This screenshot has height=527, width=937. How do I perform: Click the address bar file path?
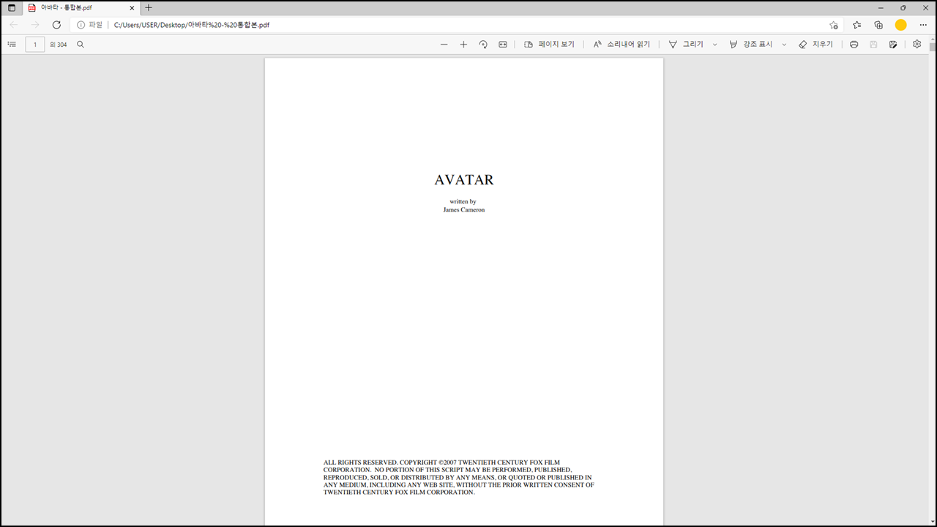coord(192,25)
